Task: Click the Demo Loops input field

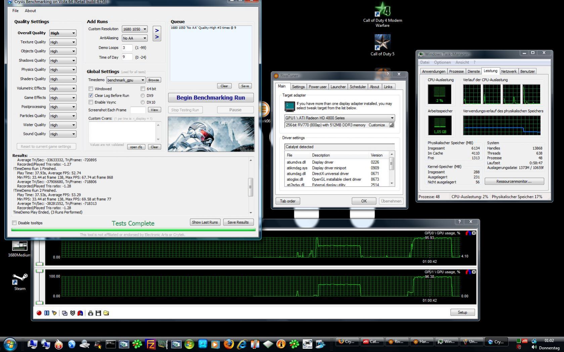Action: (x=127, y=48)
